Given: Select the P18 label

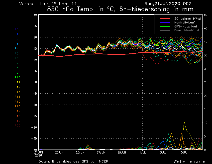Looking at the screenshot, I should 17,116.
